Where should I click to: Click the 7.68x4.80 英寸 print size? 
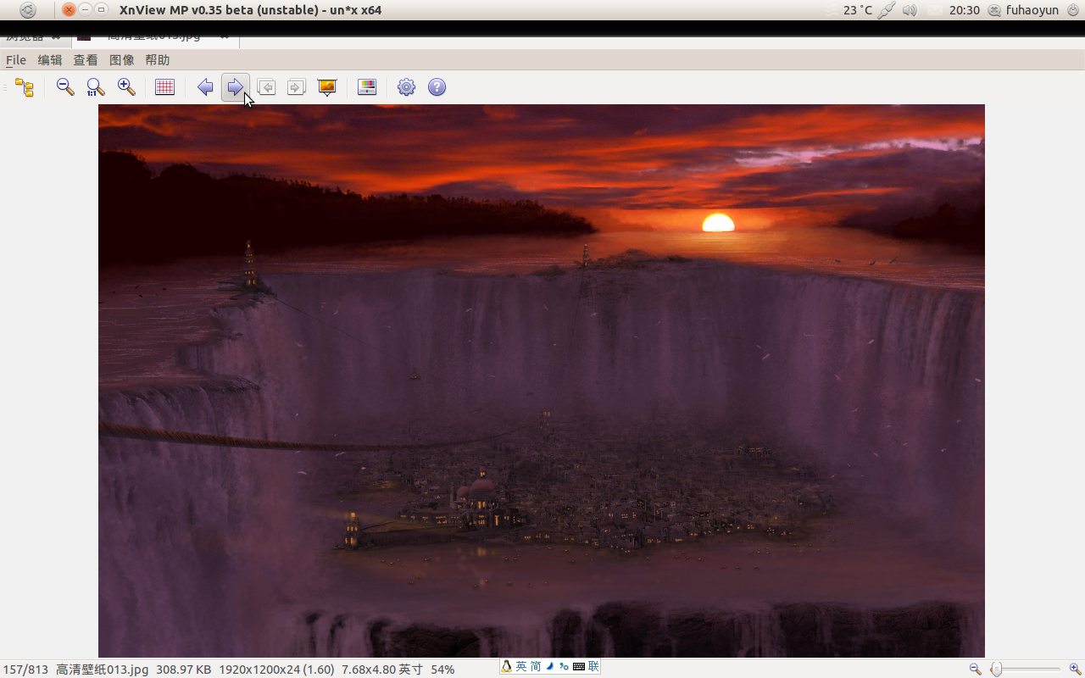click(x=382, y=670)
